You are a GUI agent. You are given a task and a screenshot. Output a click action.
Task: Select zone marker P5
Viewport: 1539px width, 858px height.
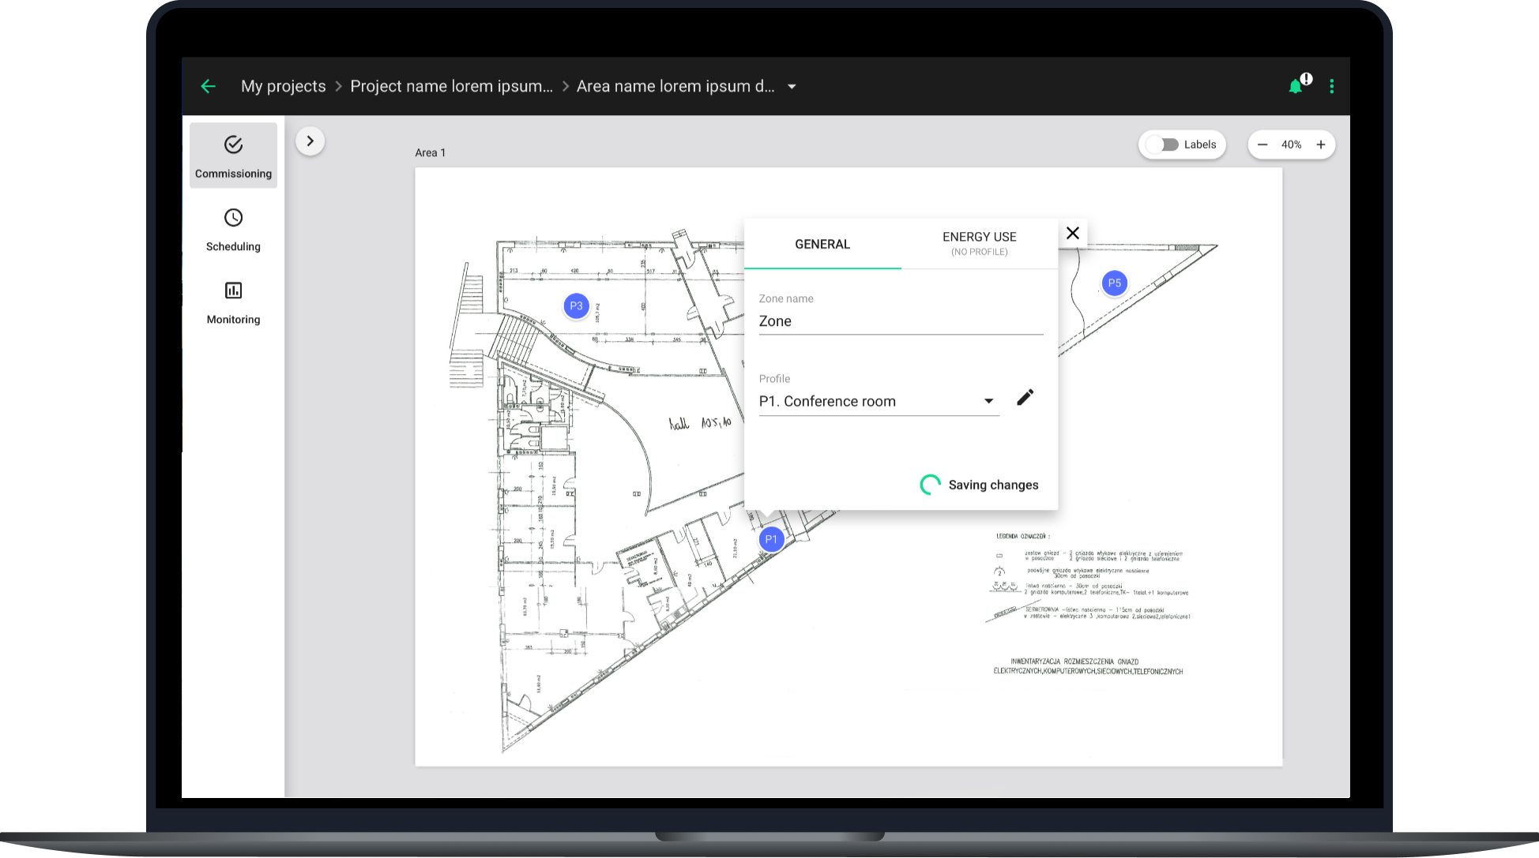(x=1115, y=283)
